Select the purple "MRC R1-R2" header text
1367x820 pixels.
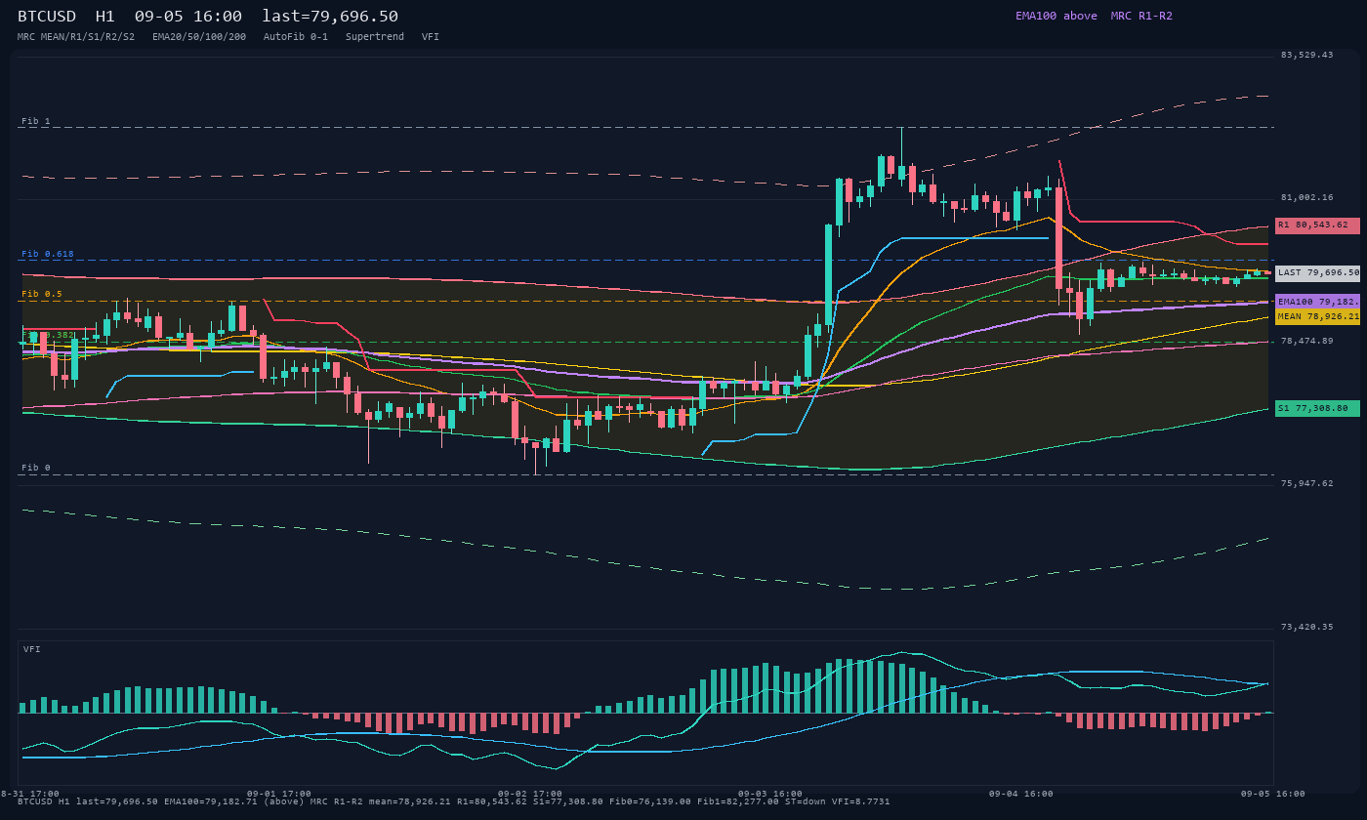(x=1141, y=16)
